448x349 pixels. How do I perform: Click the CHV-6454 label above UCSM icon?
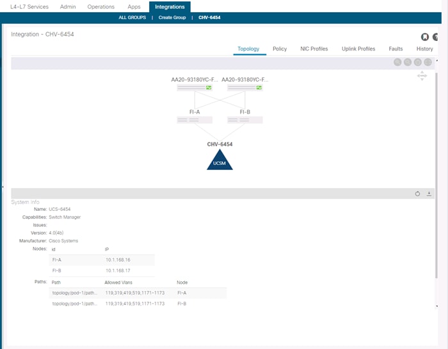tap(220, 144)
